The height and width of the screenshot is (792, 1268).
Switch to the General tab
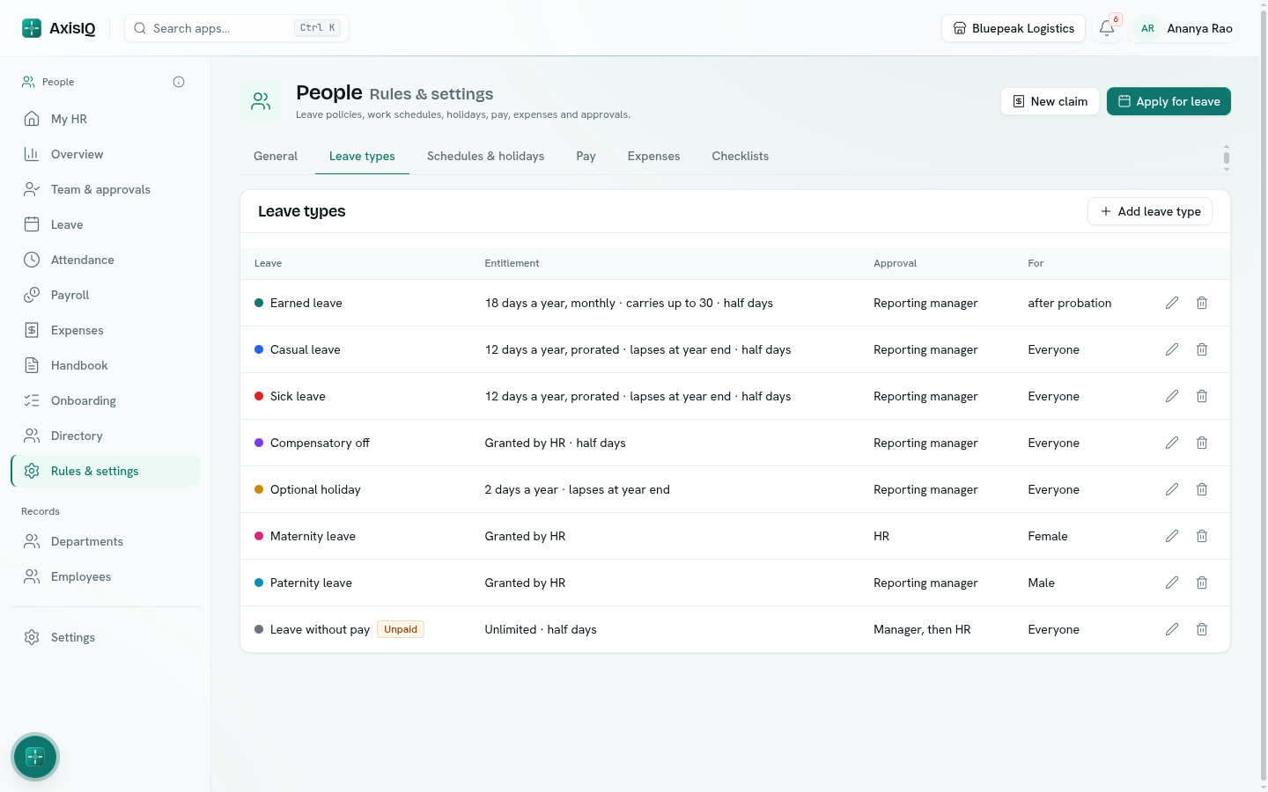click(276, 156)
